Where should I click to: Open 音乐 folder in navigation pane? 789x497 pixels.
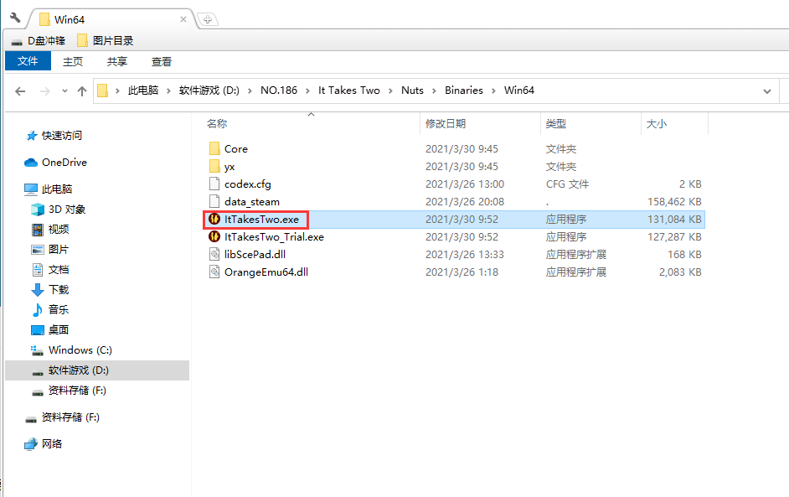(x=50, y=309)
